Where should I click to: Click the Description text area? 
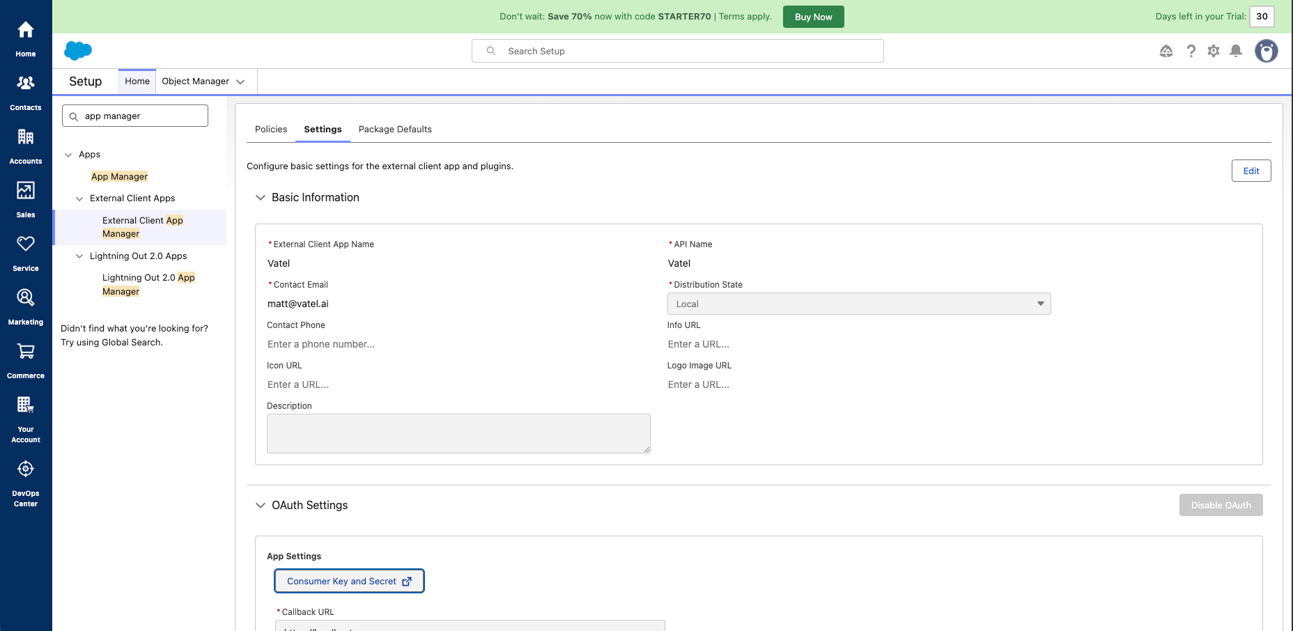tap(458, 433)
